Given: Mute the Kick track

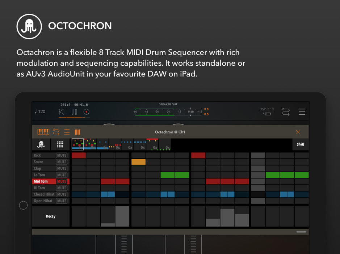Looking at the screenshot, I should click(x=62, y=155).
